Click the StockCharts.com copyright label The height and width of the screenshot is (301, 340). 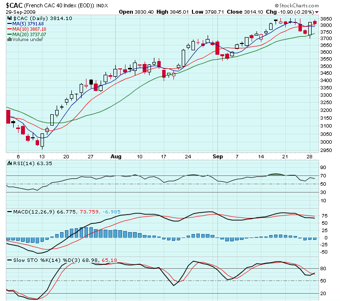coord(297,5)
